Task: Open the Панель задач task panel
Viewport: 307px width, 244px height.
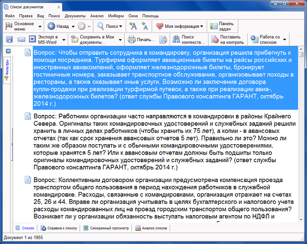Action: click(x=220, y=26)
